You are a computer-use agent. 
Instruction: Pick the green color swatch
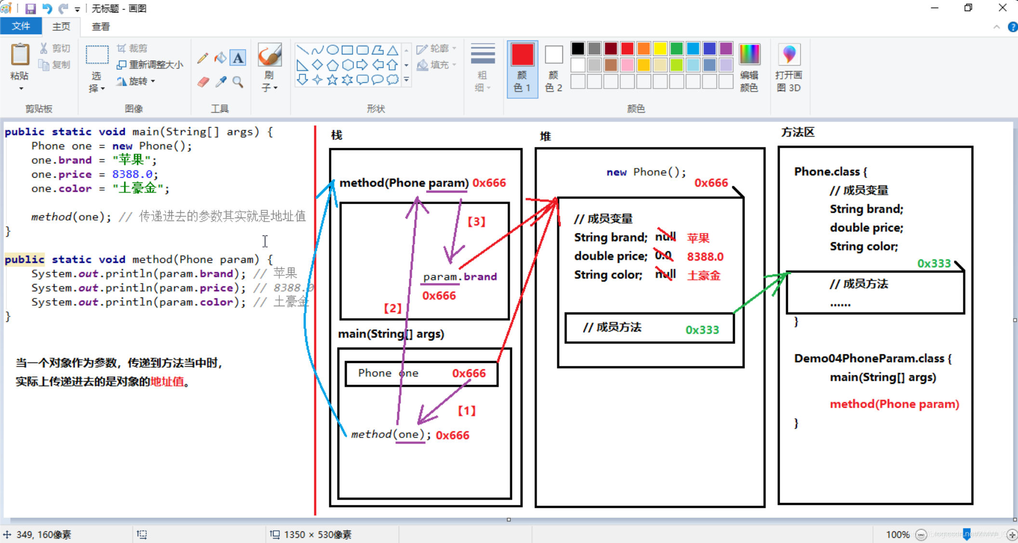[x=677, y=49]
